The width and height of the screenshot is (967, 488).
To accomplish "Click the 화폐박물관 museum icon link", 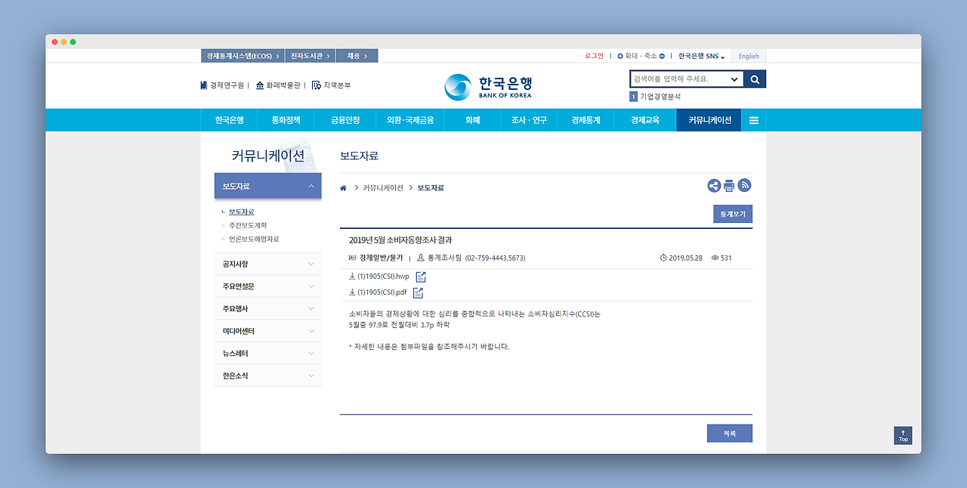I will tap(278, 85).
